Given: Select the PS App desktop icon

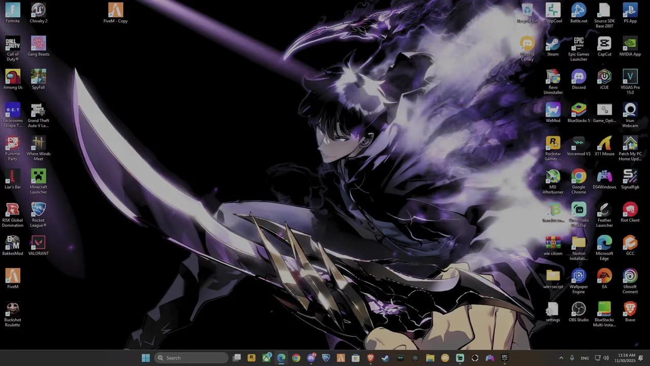Looking at the screenshot, I should (x=630, y=13).
